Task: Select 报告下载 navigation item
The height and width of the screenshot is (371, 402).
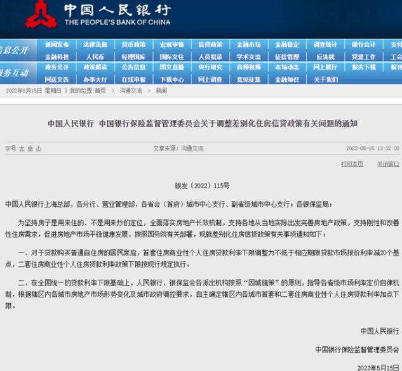Action: (x=363, y=67)
